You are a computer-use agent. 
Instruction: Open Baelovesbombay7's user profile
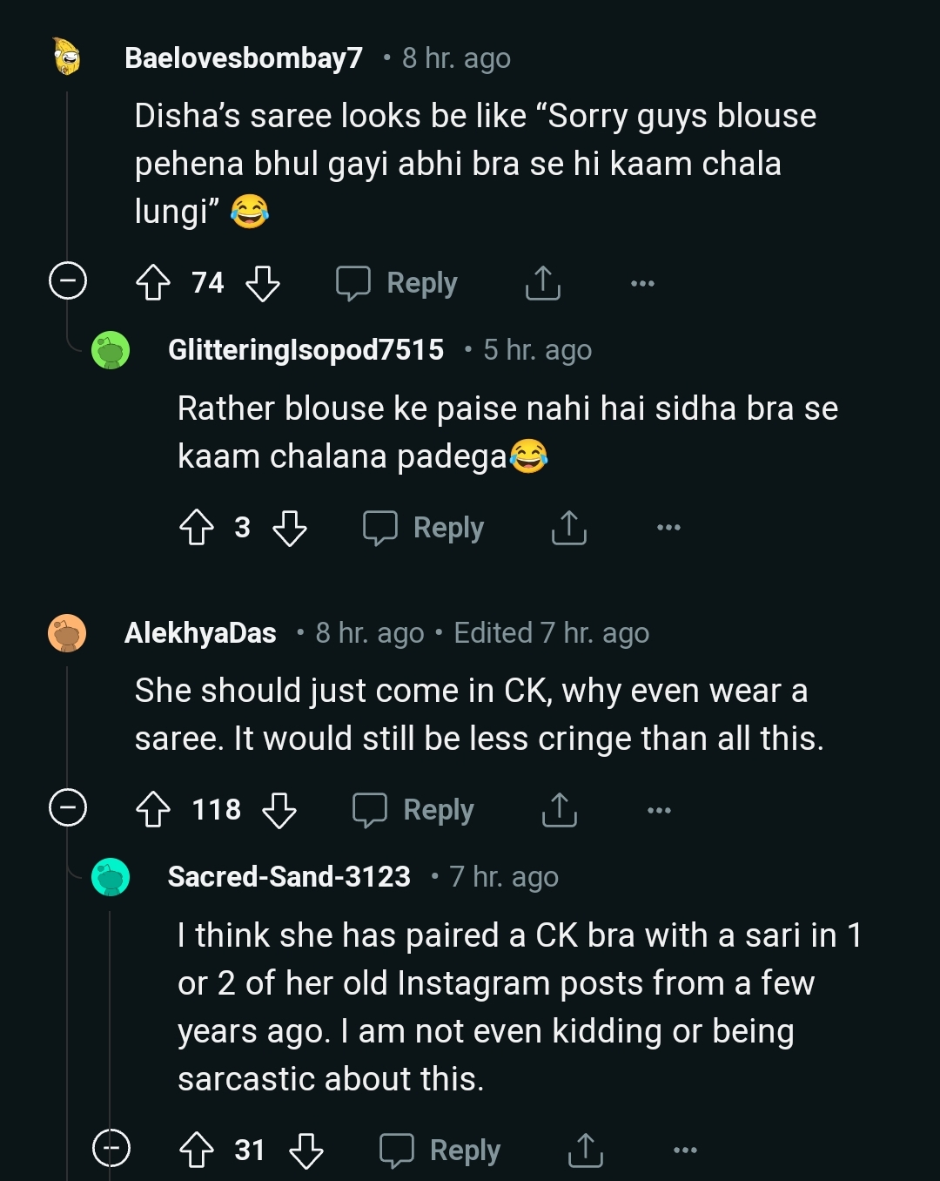click(244, 58)
